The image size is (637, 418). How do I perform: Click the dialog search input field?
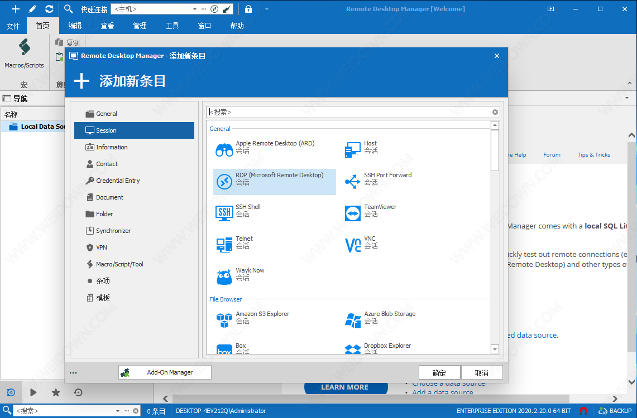point(349,112)
